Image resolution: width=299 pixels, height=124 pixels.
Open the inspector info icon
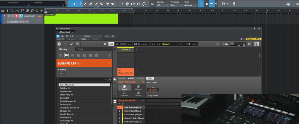click(x=7, y=11)
